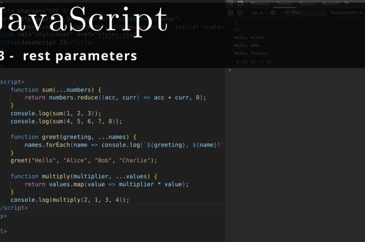Click the 'Hello, Alice!' console message
This screenshot has width=365, height=242.
(249, 37)
